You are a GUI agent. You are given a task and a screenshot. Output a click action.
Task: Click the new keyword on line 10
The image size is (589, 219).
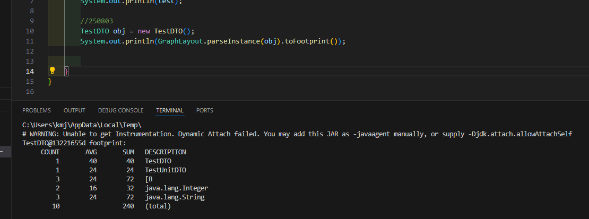coord(144,31)
